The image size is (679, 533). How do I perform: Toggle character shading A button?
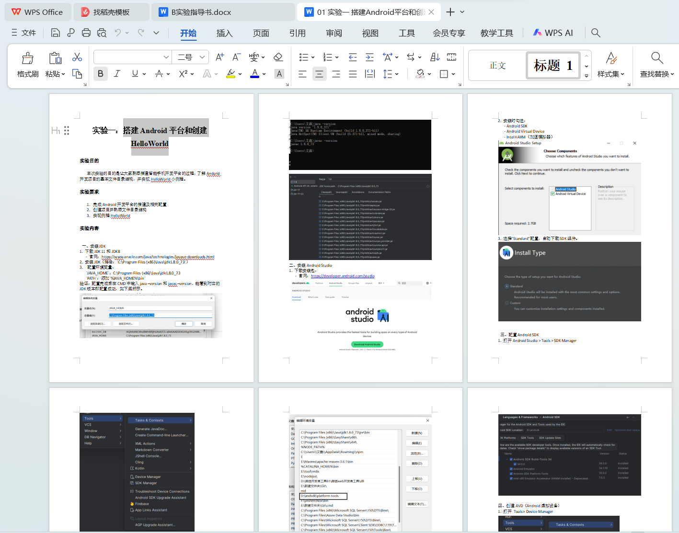279,74
